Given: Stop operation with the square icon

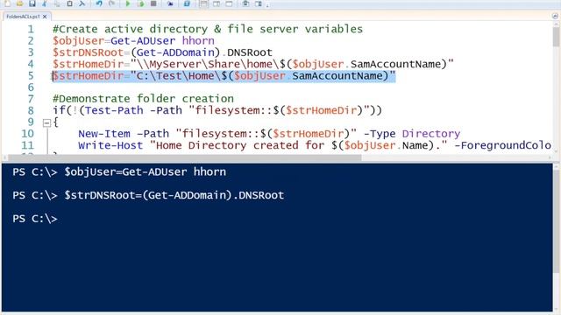Looking at the screenshot, I should click(153, 3).
